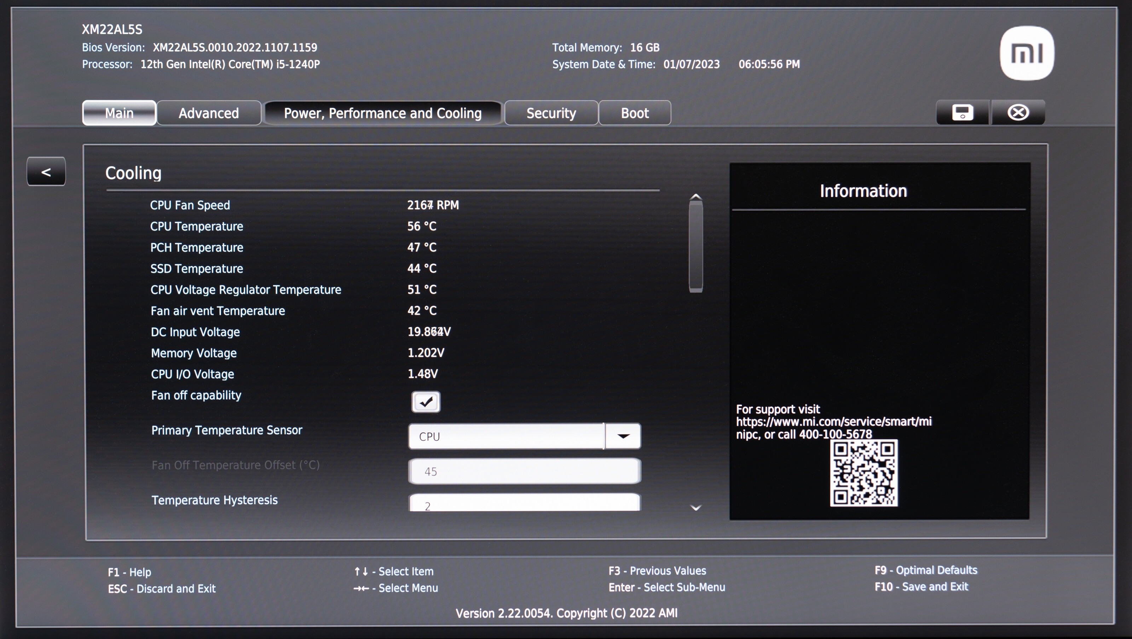1132x639 pixels.
Task: Click scroll down arrow in Cooling list
Action: tap(695, 508)
